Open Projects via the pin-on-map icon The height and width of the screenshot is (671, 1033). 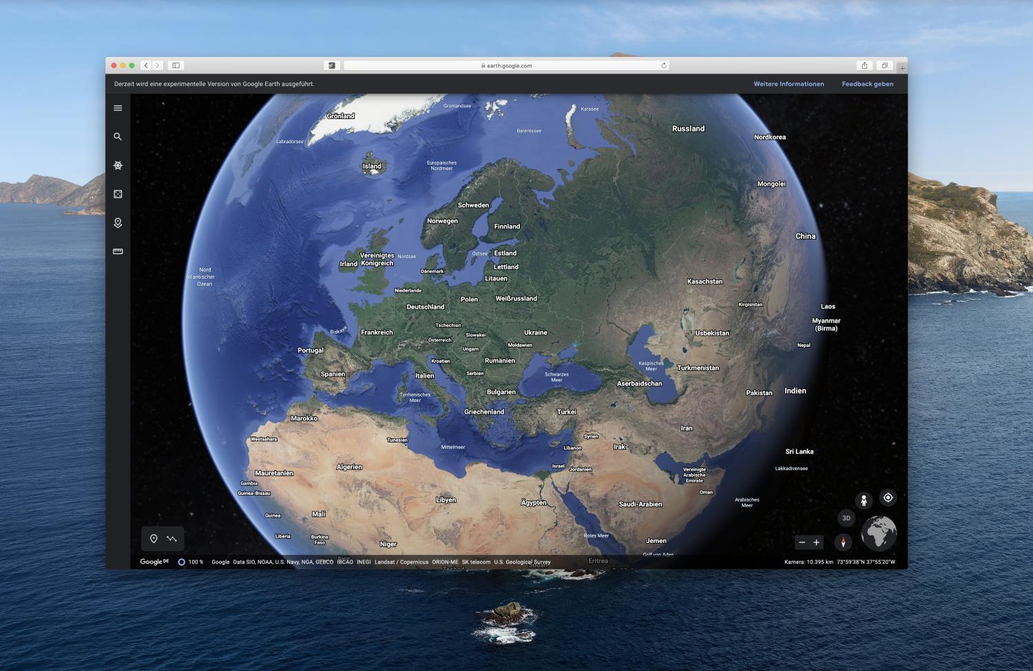[x=118, y=223]
